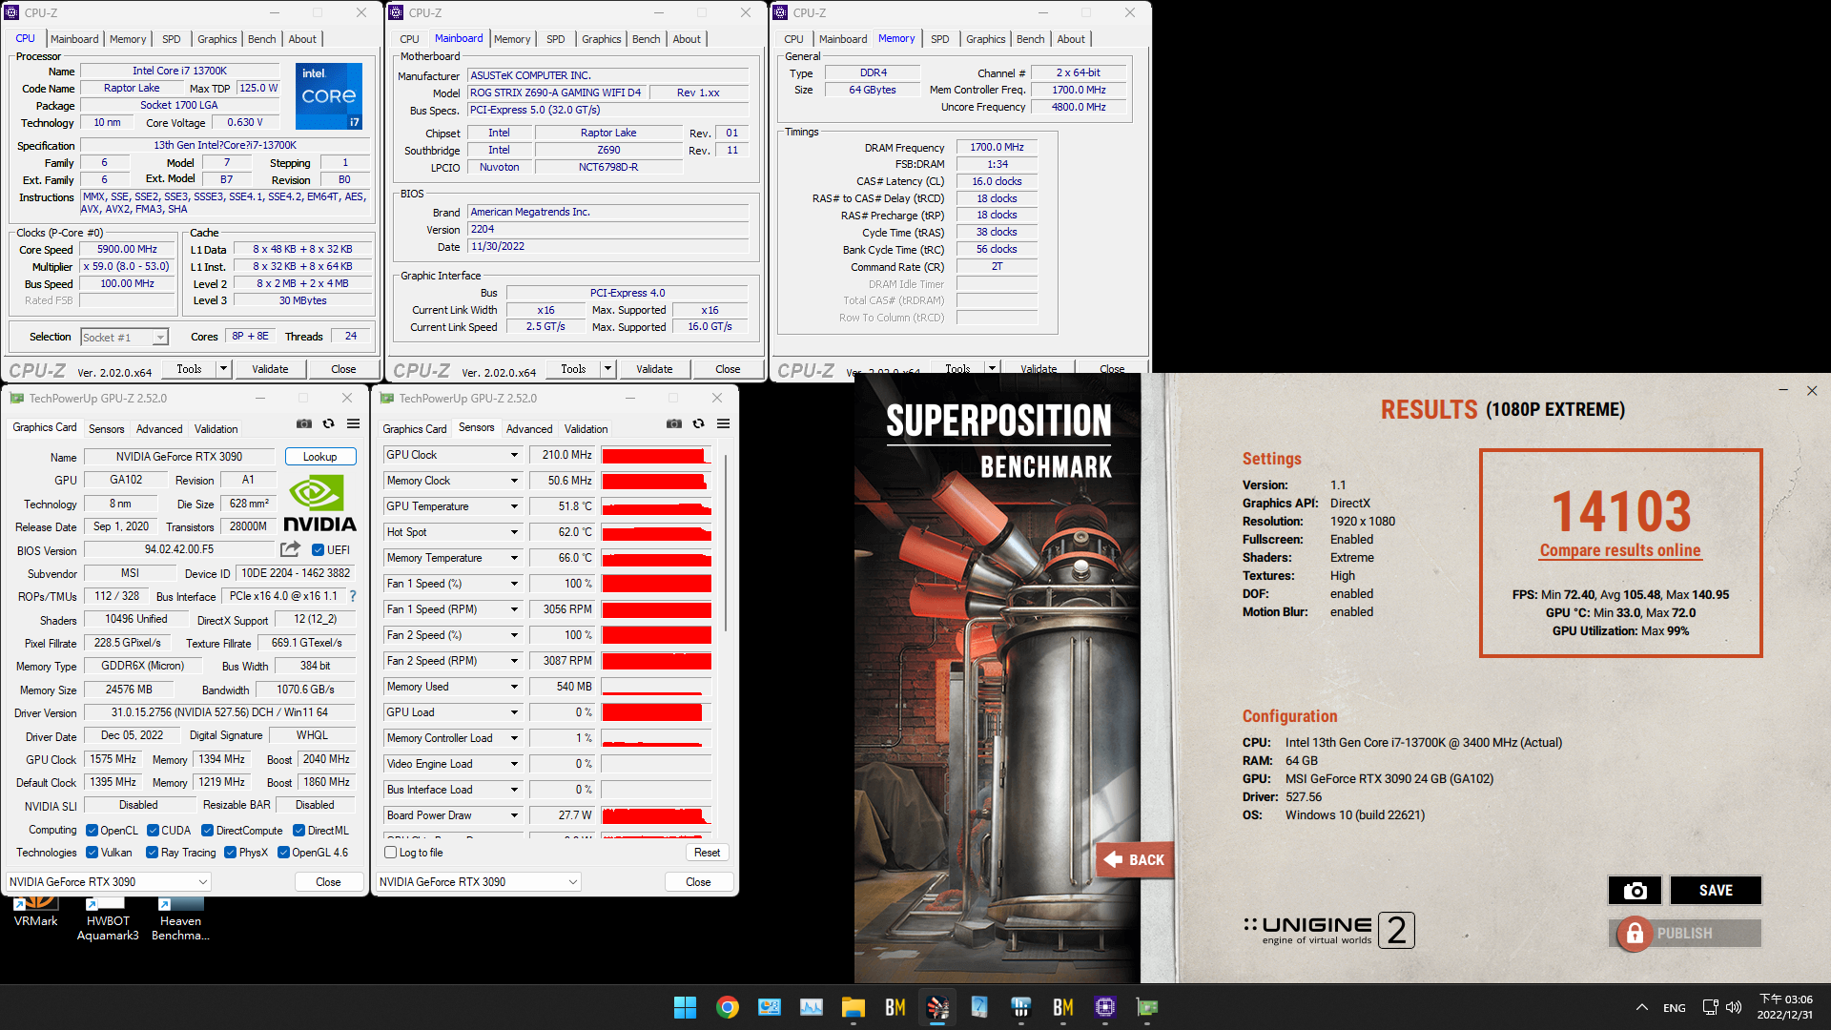Click the Memory Used sensor graph

click(x=656, y=687)
